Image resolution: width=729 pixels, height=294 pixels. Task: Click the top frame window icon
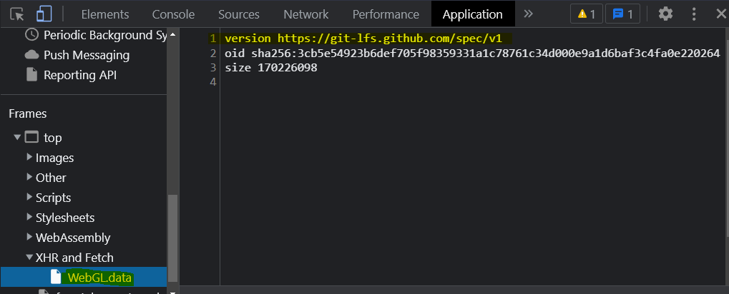pos(31,137)
